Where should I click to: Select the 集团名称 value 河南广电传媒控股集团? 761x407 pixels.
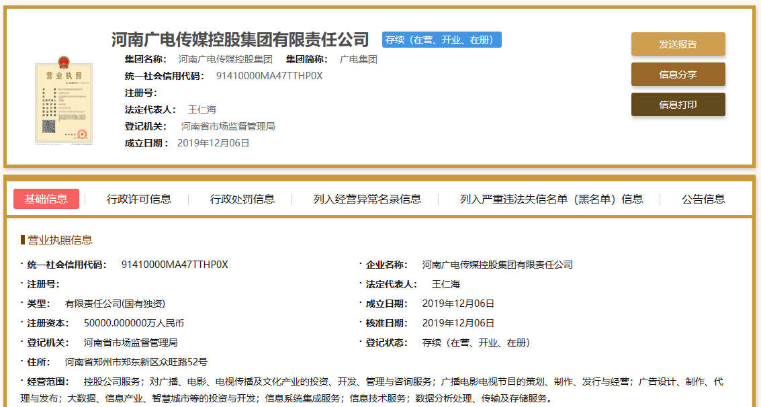pos(225,60)
